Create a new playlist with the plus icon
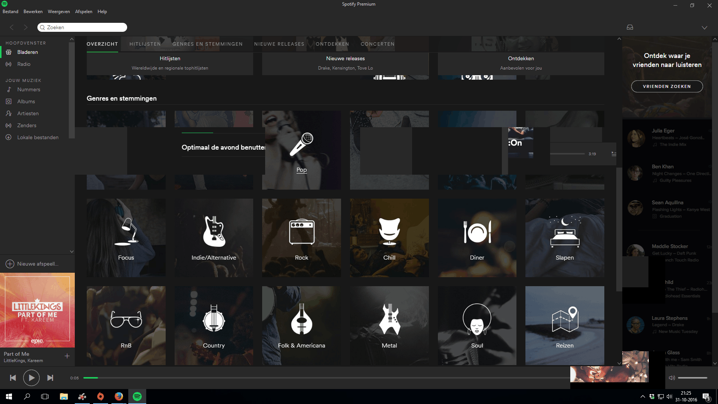718x404 pixels. (10, 264)
